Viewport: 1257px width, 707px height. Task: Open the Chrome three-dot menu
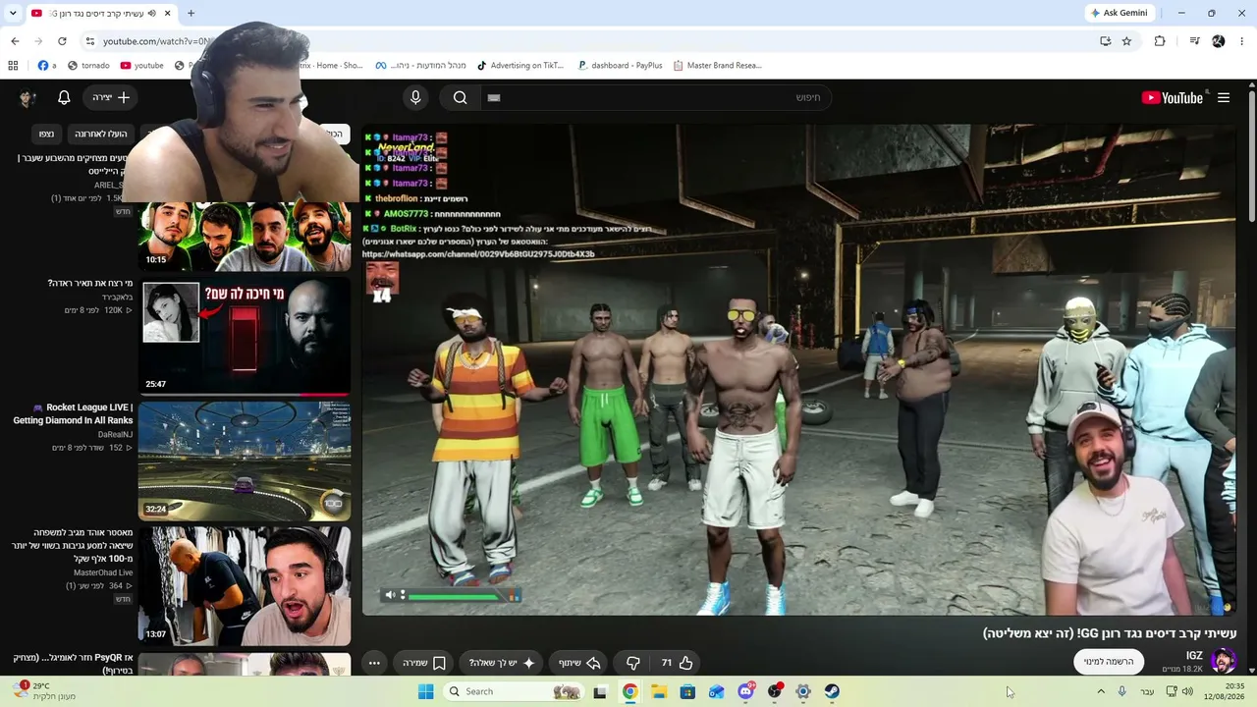click(1242, 41)
